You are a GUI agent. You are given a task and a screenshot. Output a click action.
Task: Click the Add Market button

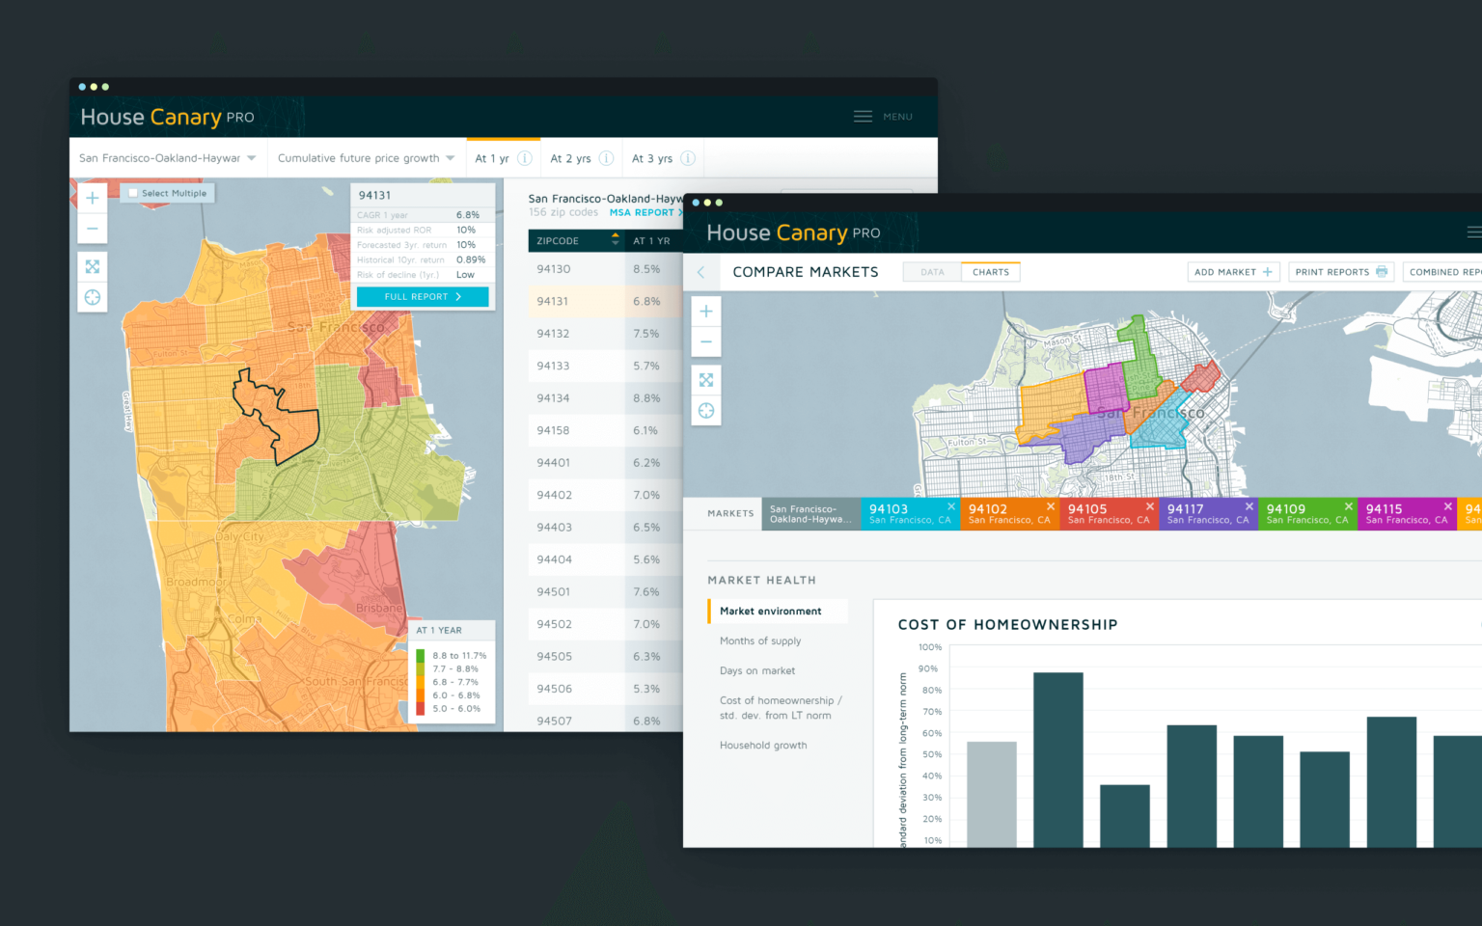coord(1233,272)
